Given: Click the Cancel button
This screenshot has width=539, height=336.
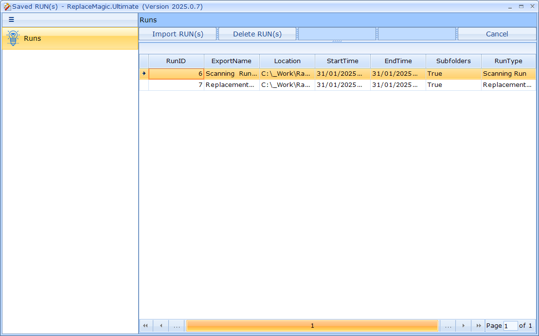Looking at the screenshot, I should click(x=497, y=34).
